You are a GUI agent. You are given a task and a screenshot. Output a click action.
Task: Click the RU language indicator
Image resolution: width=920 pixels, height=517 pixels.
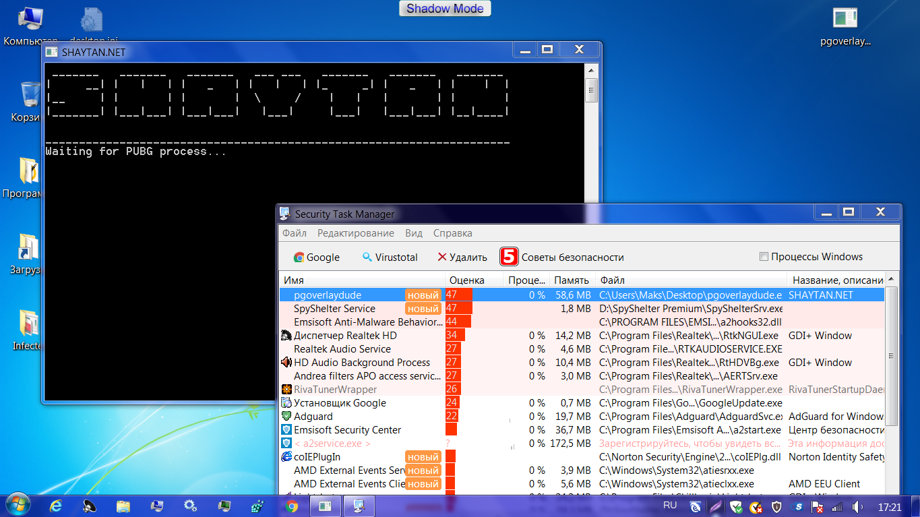(670, 505)
